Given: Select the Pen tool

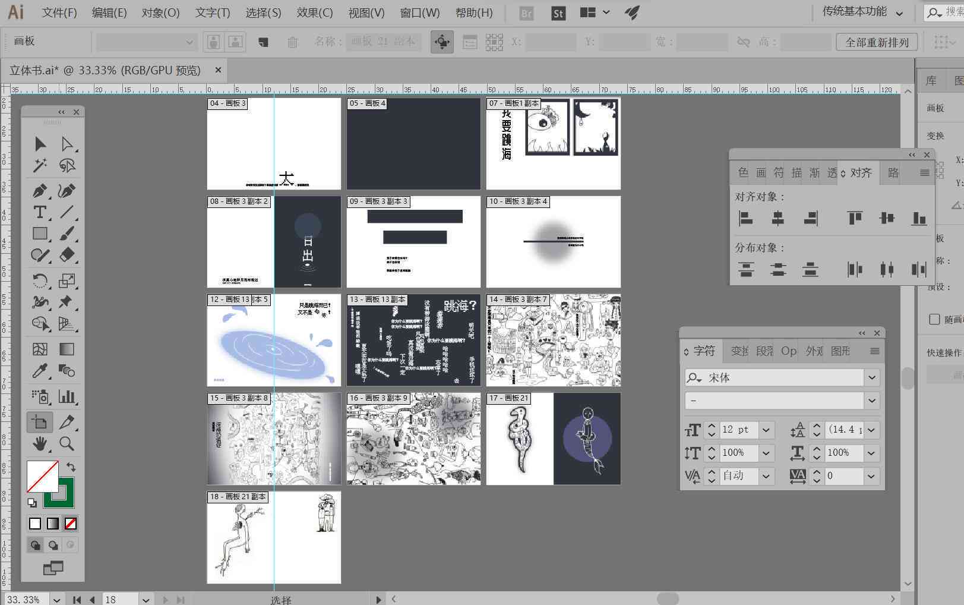Looking at the screenshot, I should pos(40,191).
